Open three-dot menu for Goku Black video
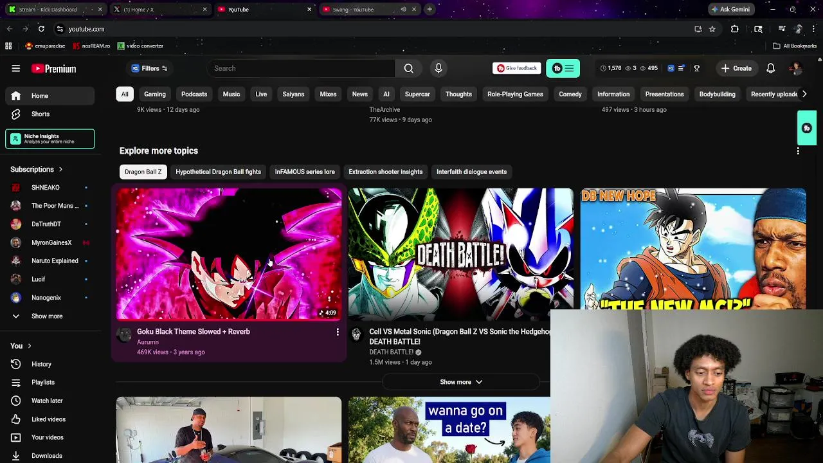The image size is (823, 463). [x=338, y=332]
